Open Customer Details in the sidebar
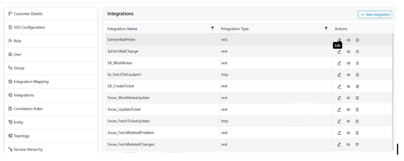 point(28,14)
